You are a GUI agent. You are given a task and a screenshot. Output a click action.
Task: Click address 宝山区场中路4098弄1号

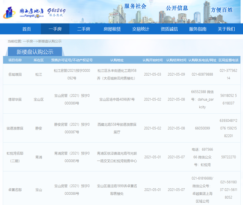tap(117, 99)
